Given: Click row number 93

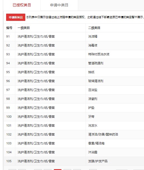Looking at the screenshot, I should pos(8,54).
